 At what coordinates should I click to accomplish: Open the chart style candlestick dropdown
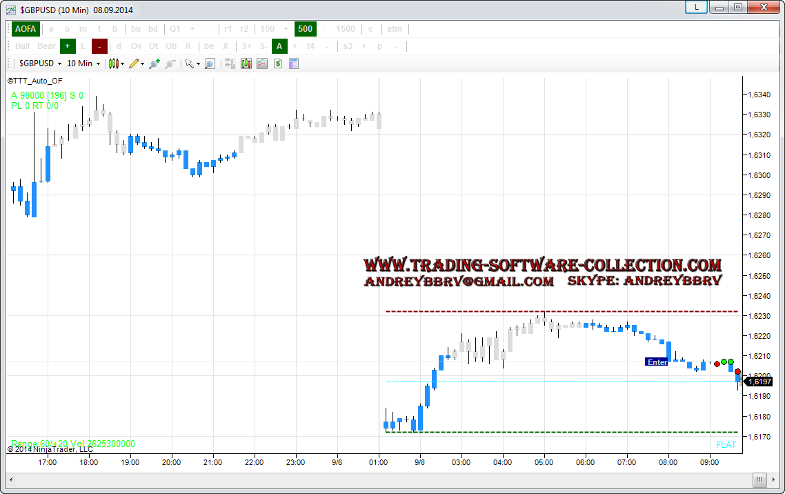pyautogui.click(x=116, y=63)
